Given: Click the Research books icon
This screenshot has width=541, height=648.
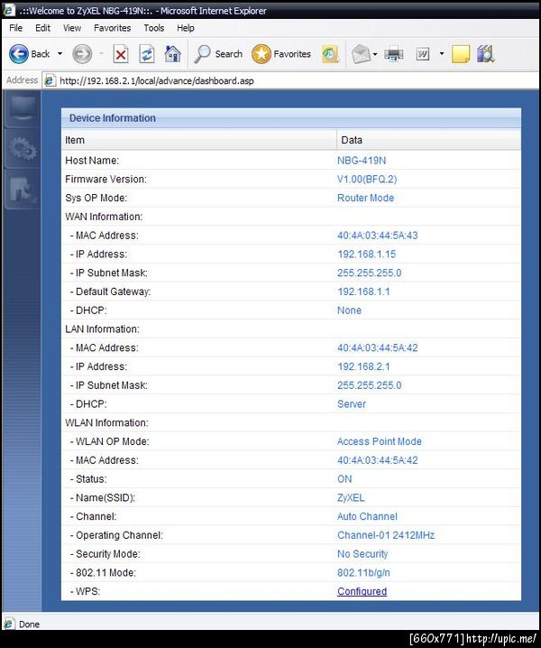Looking at the screenshot, I should (486, 54).
